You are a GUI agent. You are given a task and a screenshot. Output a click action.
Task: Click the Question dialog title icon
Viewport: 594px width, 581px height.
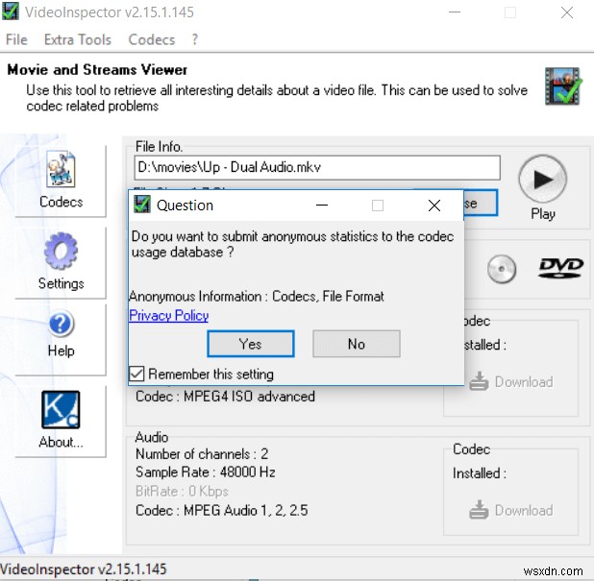pos(142,205)
